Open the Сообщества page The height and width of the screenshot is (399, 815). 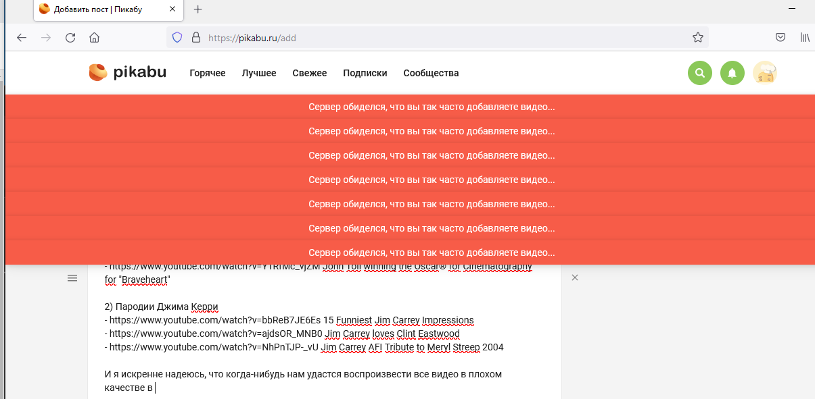click(431, 73)
